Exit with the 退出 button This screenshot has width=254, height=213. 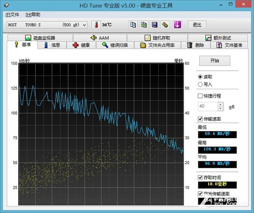click(197, 25)
